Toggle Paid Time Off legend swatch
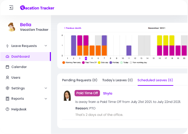The width and height of the screenshot is (188, 134). click(x=83, y=62)
